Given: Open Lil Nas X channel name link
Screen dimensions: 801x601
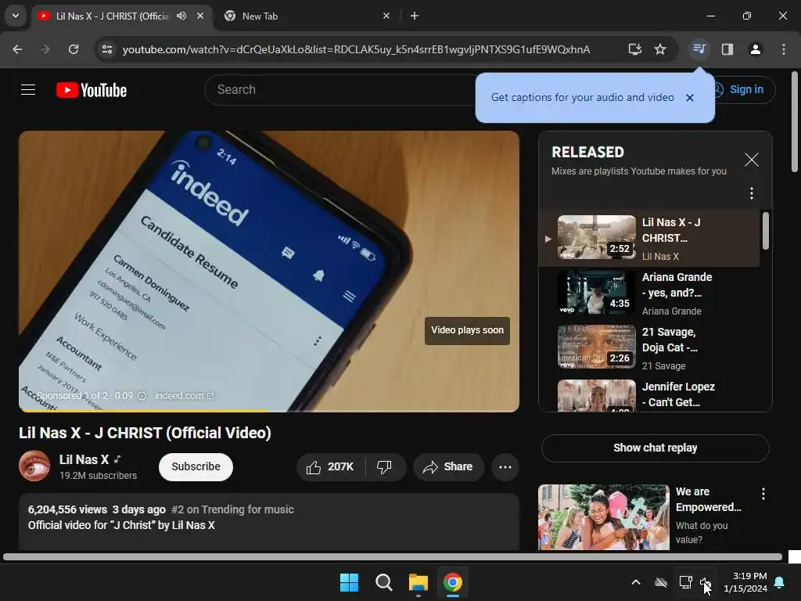Looking at the screenshot, I should [84, 459].
